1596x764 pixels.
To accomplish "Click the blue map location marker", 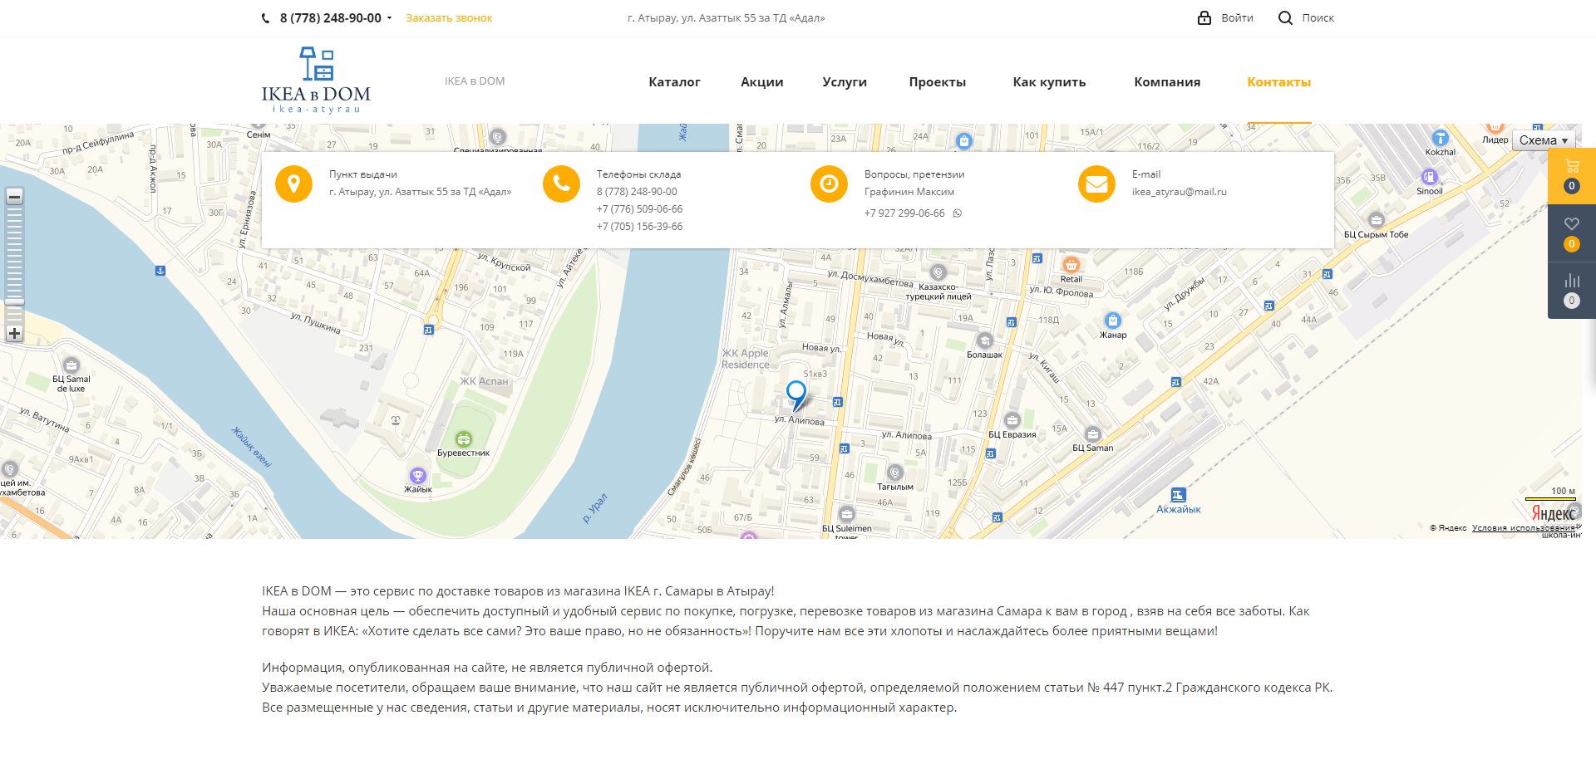I will point(796,395).
